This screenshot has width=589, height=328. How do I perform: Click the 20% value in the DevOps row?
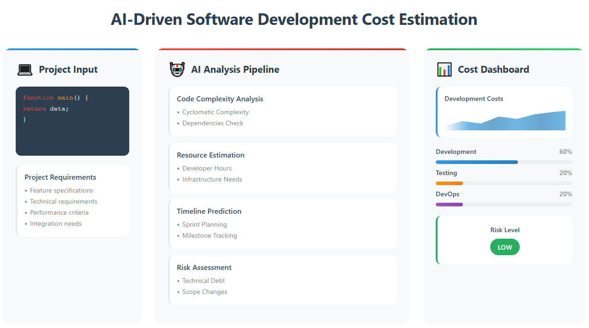tap(565, 194)
